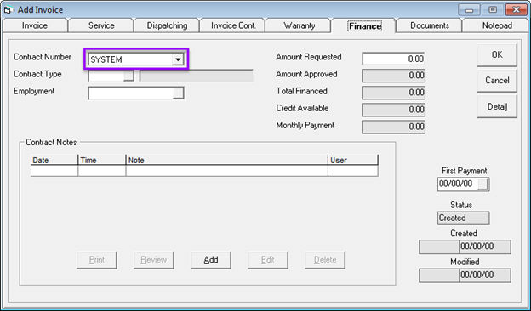Image resolution: width=531 pixels, height=311 pixels.
Task: Go to the Dispatching tab
Action: pos(167,25)
